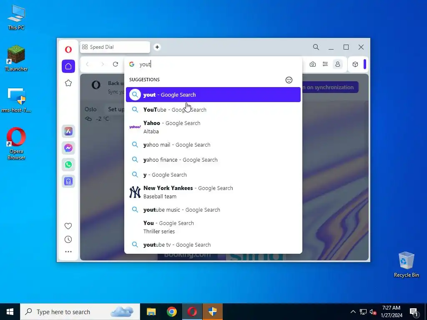Choose the 'You' Thriller series suggestion

pos(213,227)
